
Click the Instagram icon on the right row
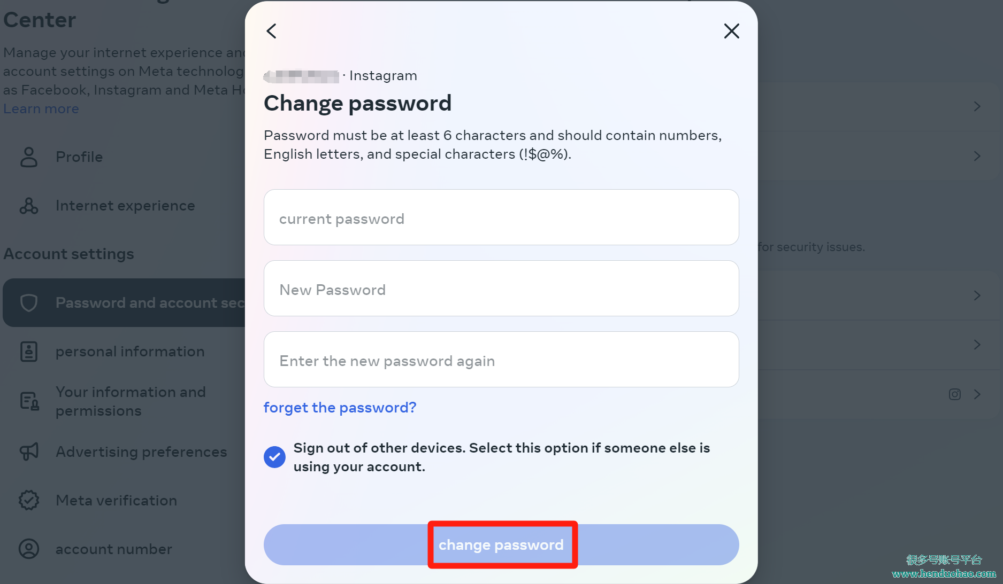(x=955, y=394)
